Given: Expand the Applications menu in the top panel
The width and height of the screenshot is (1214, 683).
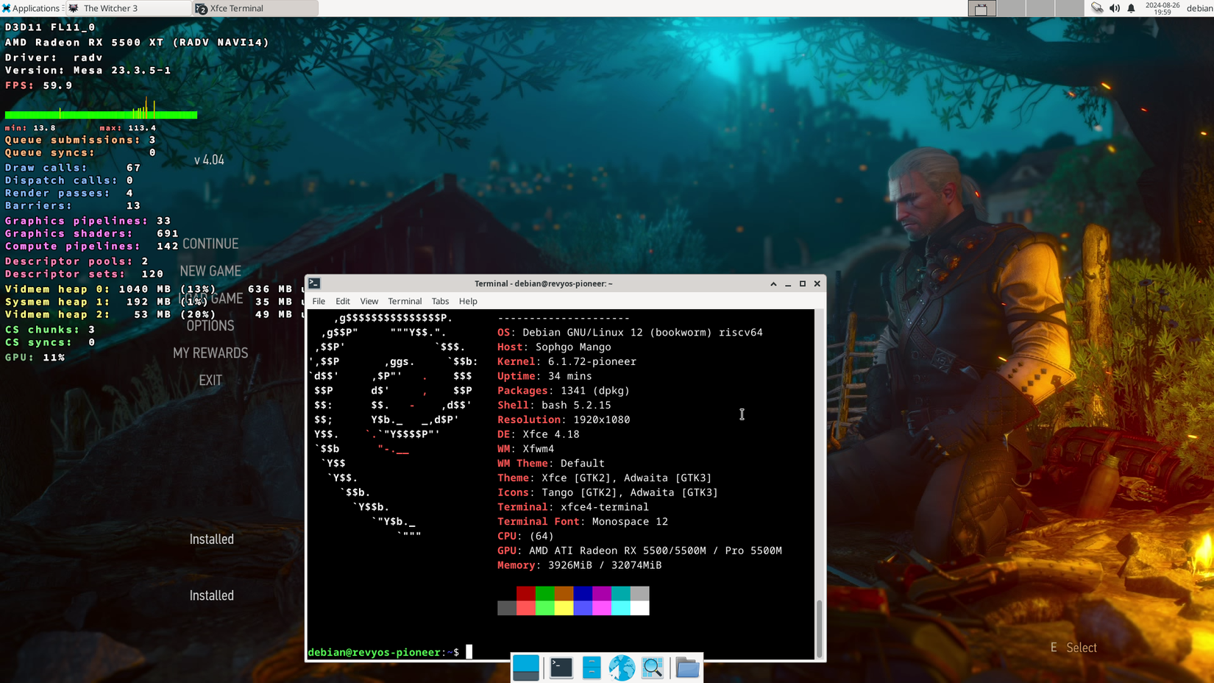Looking at the screenshot, I should click(29, 8).
